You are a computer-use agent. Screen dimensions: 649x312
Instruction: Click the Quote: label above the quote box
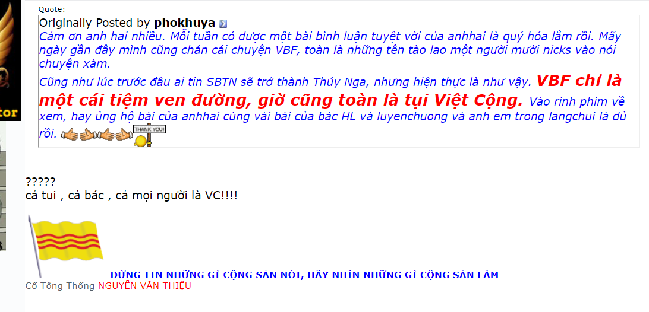[x=52, y=9]
